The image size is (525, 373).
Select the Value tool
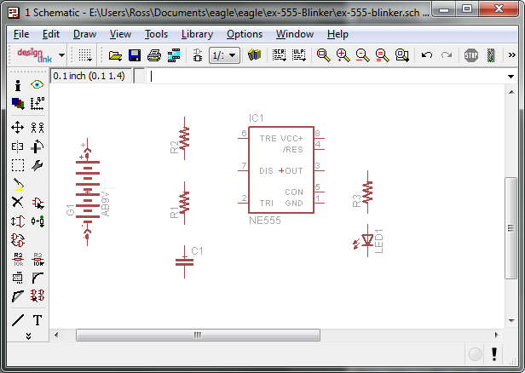[37, 259]
